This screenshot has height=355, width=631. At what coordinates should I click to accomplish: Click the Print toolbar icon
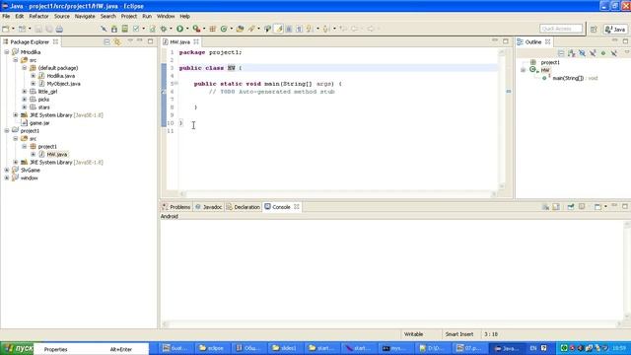click(x=59, y=29)
